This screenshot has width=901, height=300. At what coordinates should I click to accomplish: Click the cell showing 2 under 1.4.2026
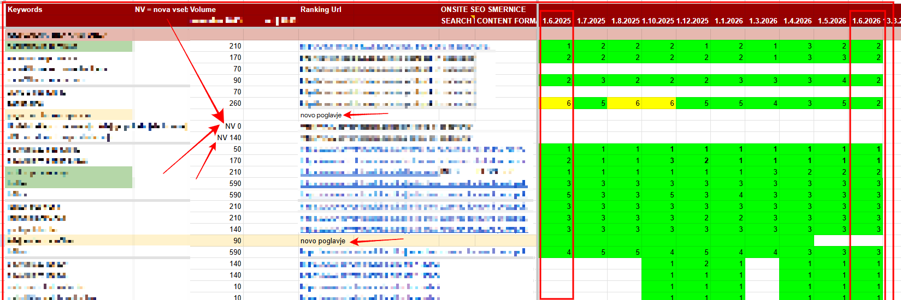pyautogui.click(x=797, y=172)
